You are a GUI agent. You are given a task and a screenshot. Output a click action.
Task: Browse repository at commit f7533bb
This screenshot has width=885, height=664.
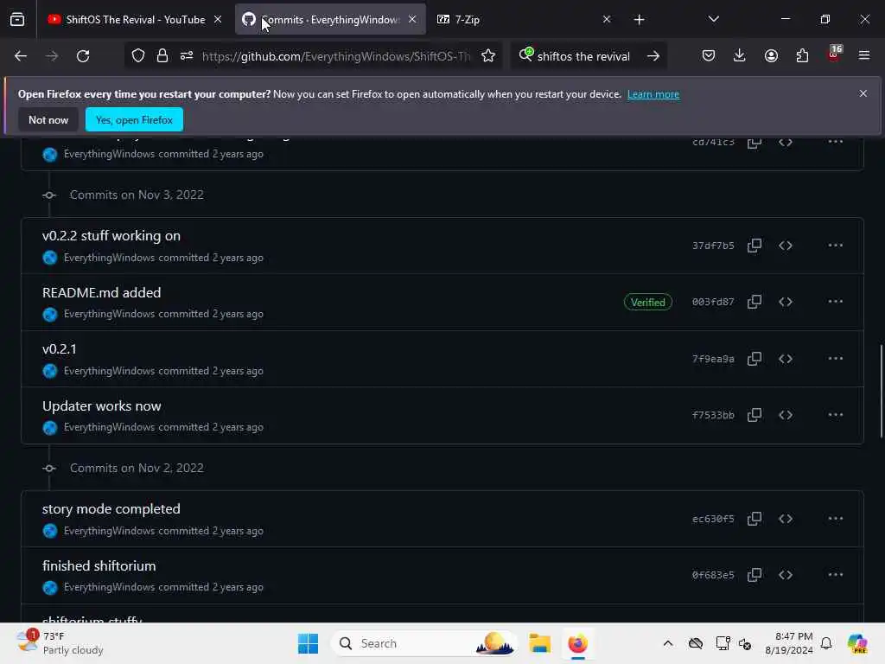(x=786, y=415)
